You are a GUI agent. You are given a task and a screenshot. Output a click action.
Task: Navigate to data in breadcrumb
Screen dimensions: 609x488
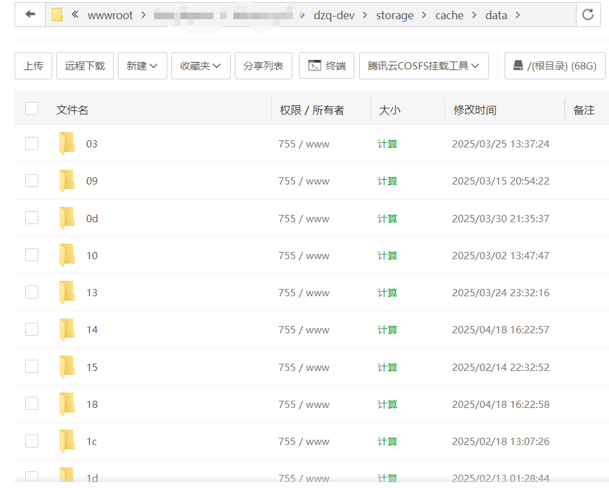(497, 15)
